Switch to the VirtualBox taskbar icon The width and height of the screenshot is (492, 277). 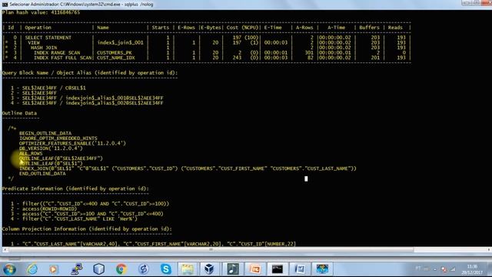[x=209, y=269]
